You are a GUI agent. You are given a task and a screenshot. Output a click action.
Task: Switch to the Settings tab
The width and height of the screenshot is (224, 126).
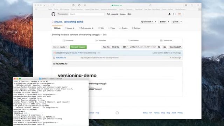point(136,28)
